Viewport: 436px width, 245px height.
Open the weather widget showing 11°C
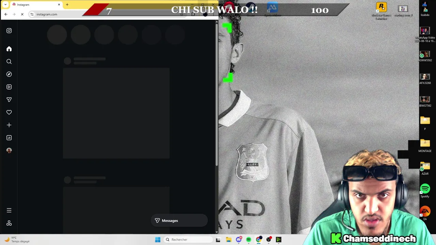pos(17,240)
